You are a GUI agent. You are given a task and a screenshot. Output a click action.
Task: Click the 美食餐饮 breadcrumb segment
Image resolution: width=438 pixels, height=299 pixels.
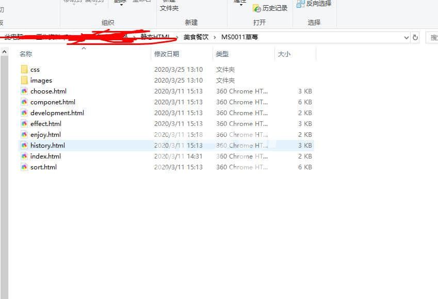click(x=196, y=37)
